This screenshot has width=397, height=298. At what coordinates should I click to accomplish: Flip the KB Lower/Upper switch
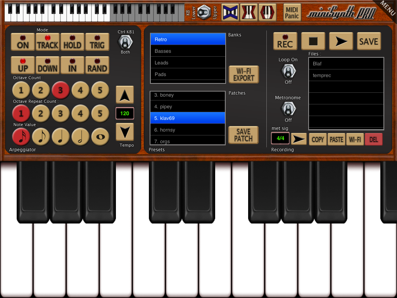point(204,12)
